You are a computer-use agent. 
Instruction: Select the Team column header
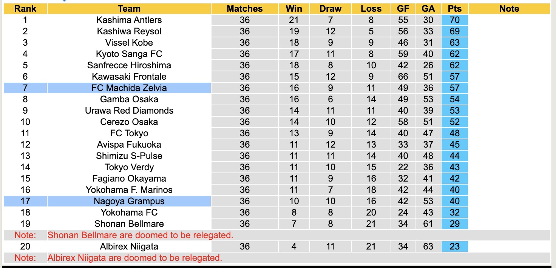pos(129,9)
